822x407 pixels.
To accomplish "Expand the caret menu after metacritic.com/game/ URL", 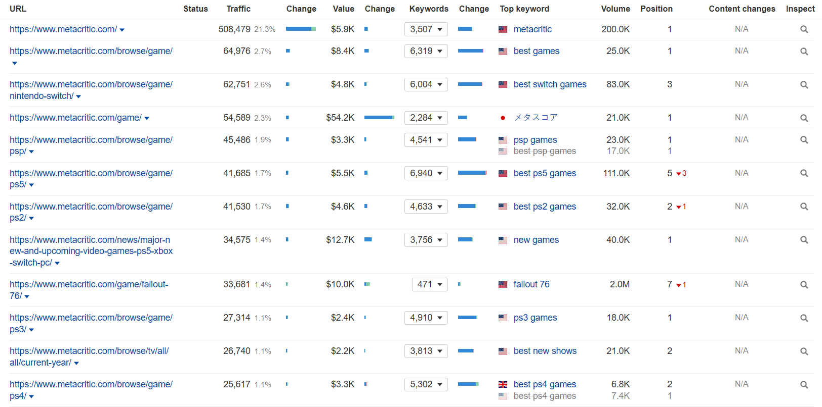I will point(147,118).
